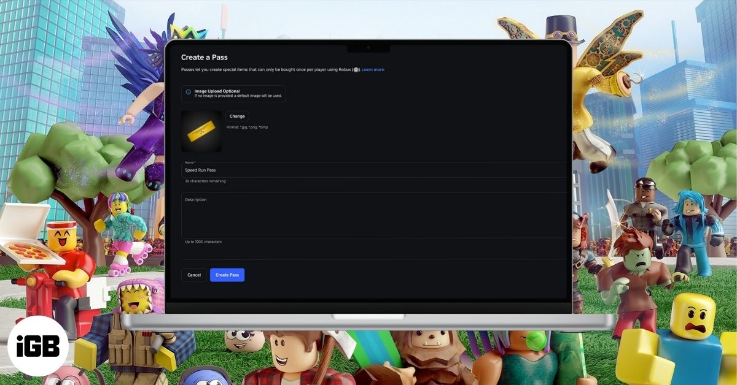Open the image format options under Change
737x385 pixels.
tap(248, 127)
